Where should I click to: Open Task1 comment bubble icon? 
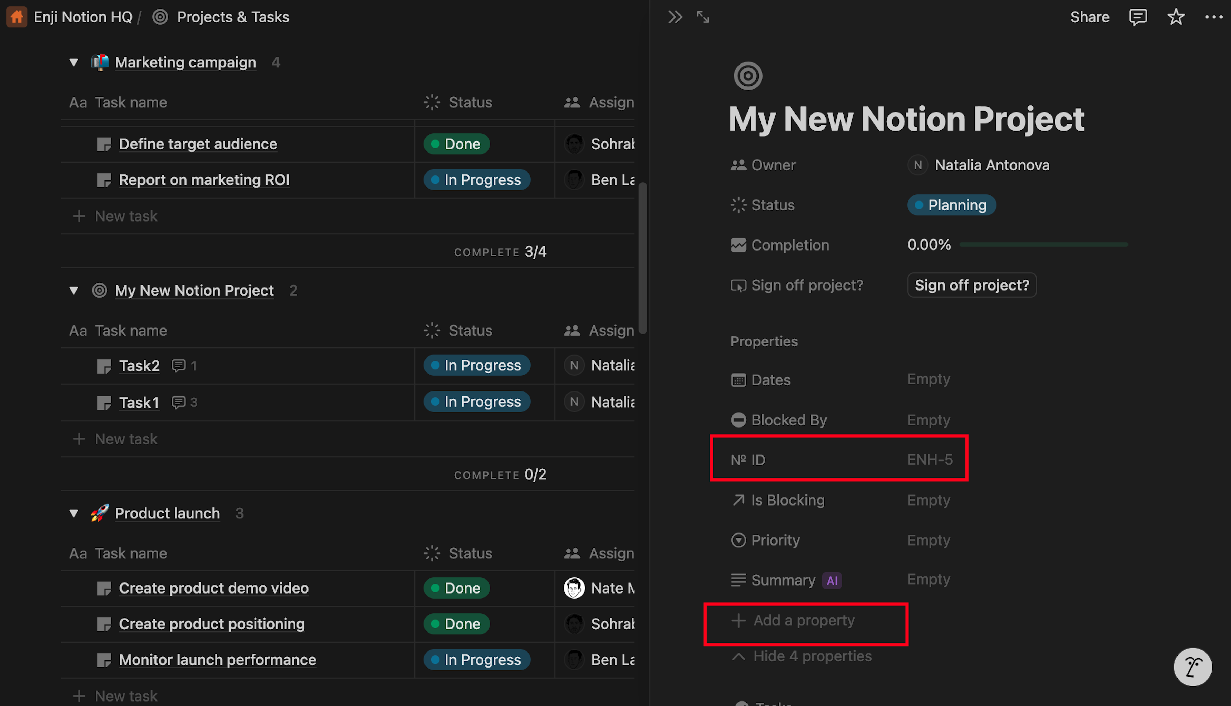[x=178, y=402]
